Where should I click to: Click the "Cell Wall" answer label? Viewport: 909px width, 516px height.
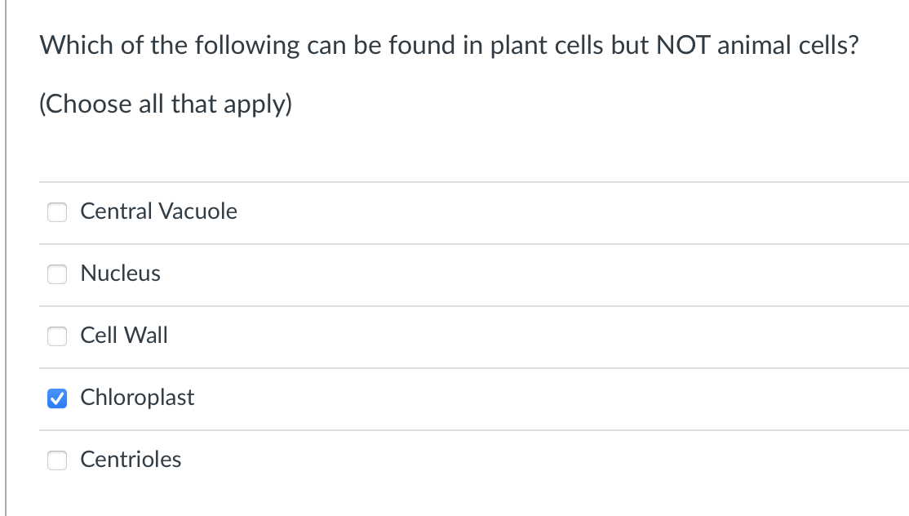pos(124,336)
